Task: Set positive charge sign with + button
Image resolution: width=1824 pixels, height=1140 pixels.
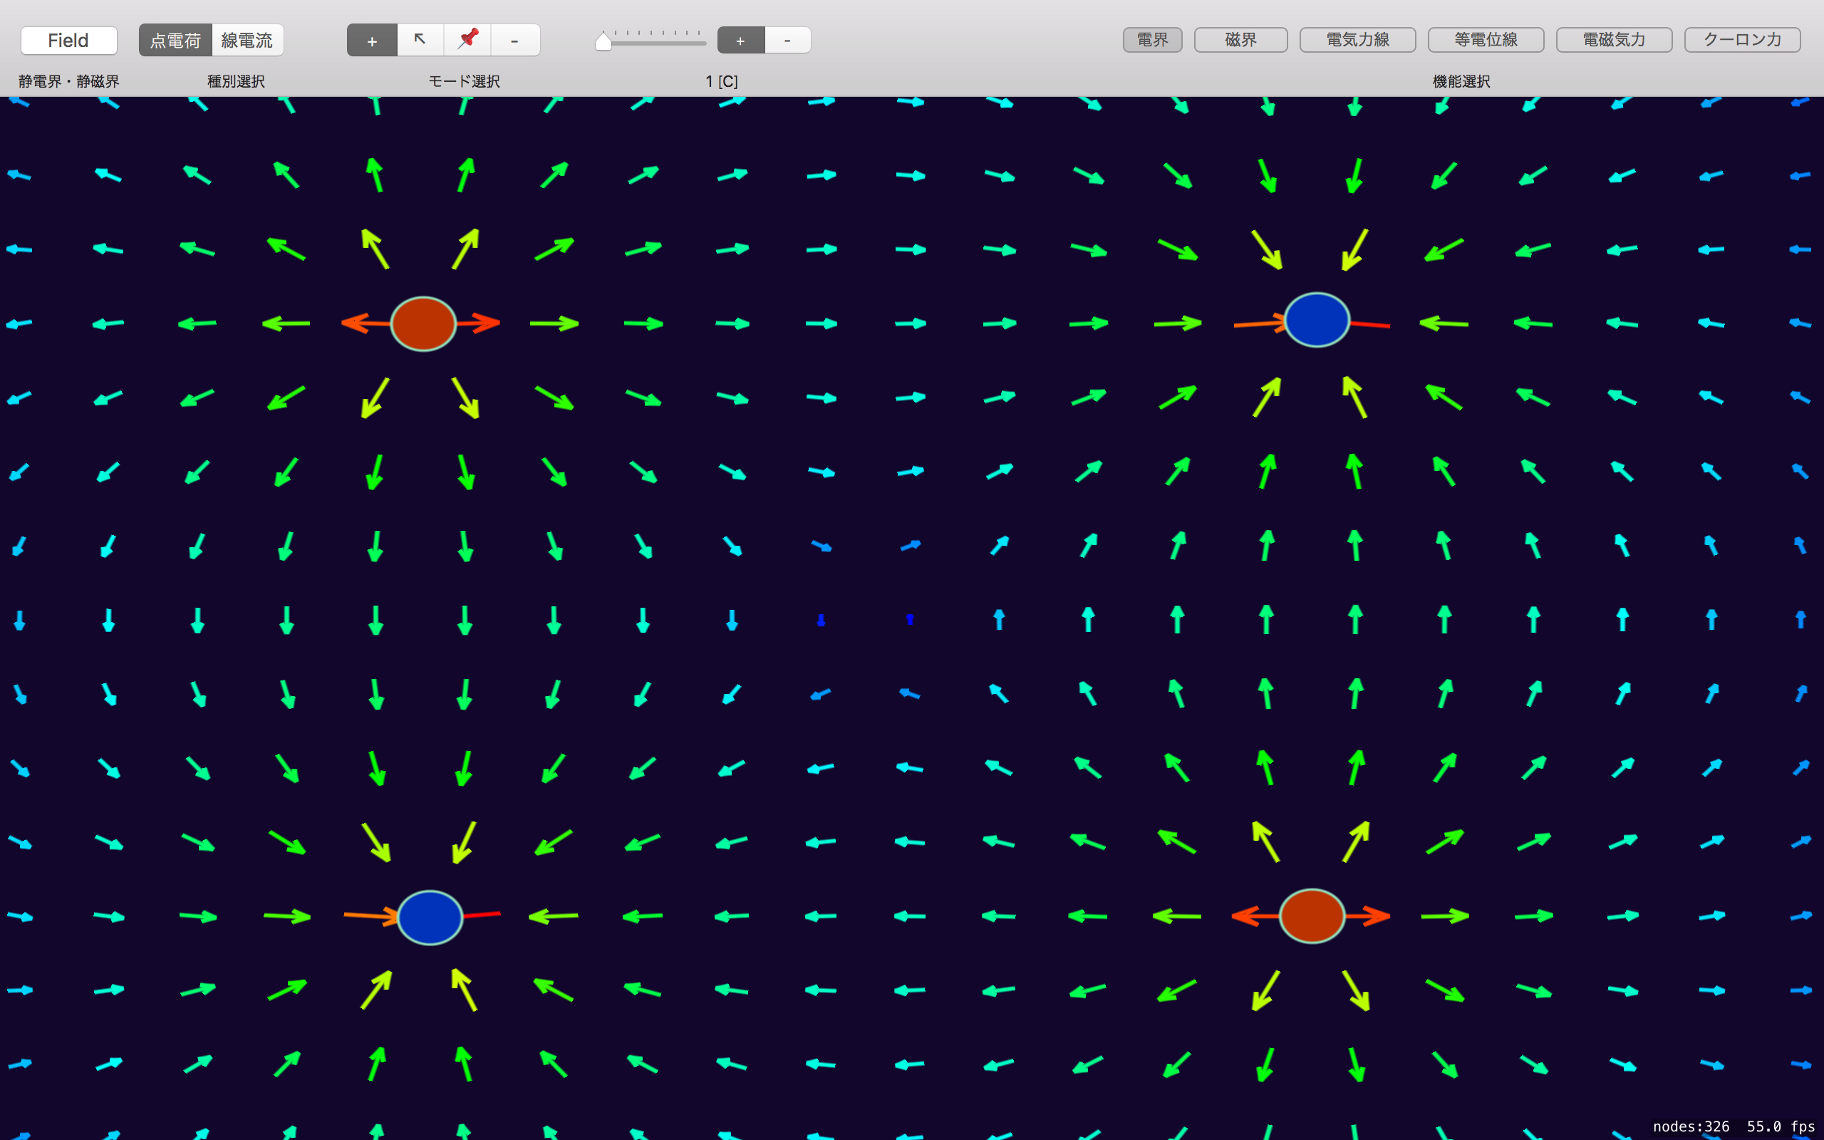Action: pos(740,41)
